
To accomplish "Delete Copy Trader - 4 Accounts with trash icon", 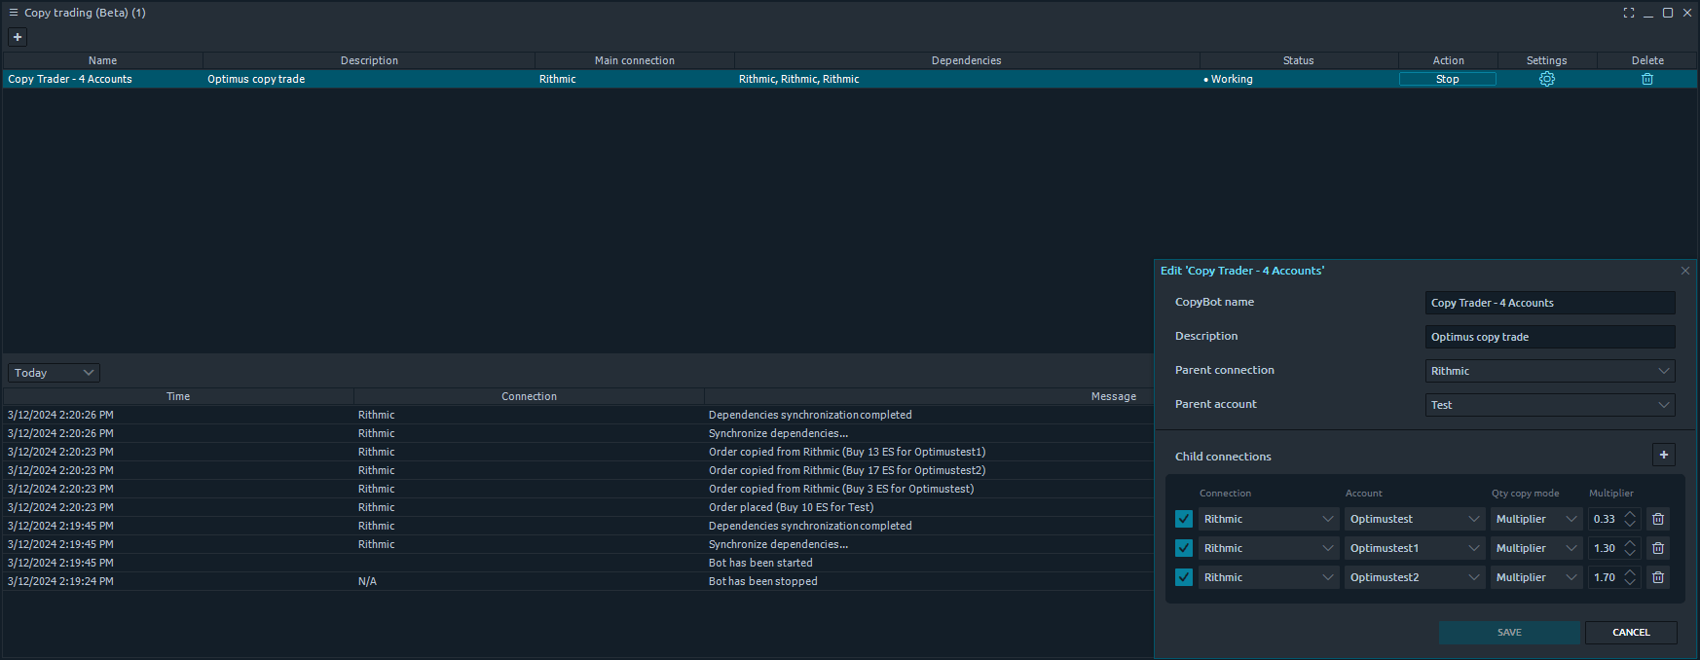I will tap(1647, 79).
